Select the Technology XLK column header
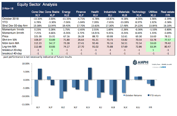 click(x=139, y=13)
